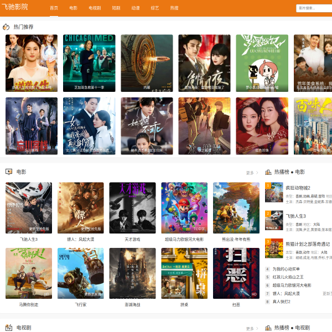The width and height of the screenshot is (332, 332).
Task: Expand 更多 in the 电影 section
Action: [x=252, y=173]
